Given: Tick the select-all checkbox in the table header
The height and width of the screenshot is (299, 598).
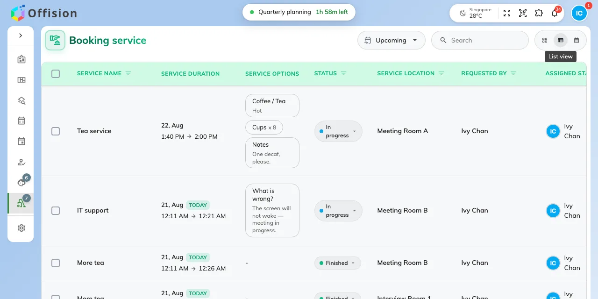Looking at the screenshot, I should (x=56, y=74).
